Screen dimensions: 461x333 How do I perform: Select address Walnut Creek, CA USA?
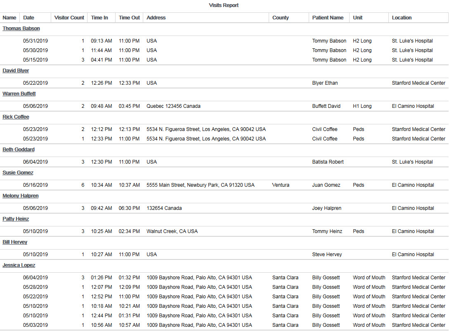tap(172, 231)
